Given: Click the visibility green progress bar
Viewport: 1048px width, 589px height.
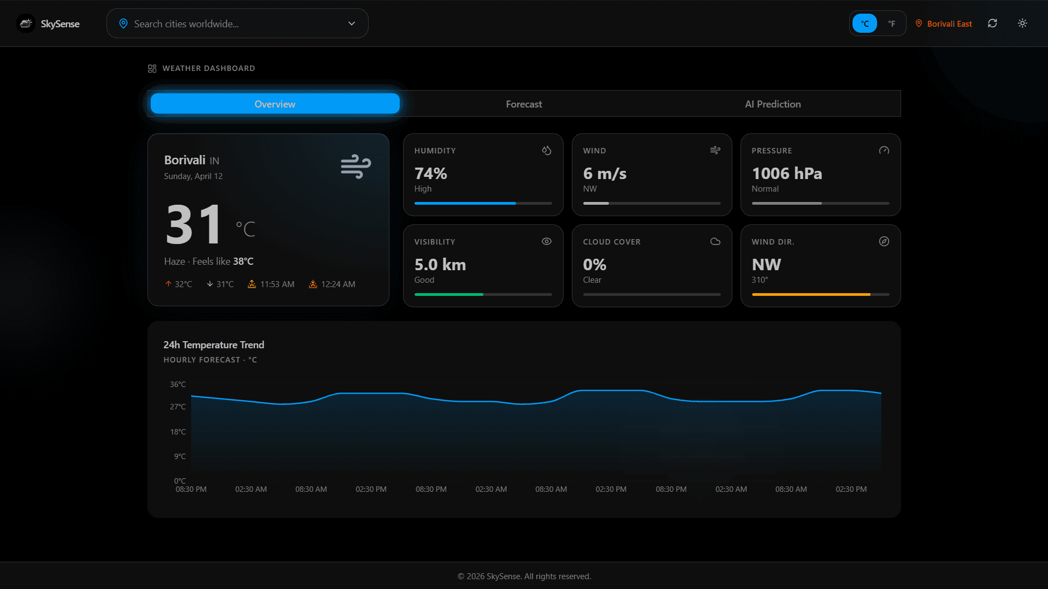Looking at the screenshot, I should (483, 295).
